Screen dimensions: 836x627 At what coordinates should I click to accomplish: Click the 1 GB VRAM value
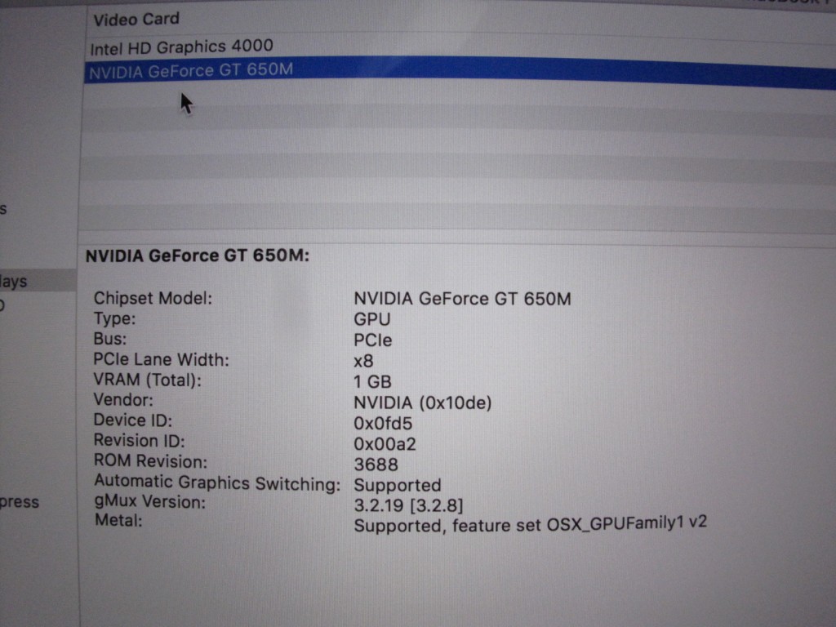(372, 382)
